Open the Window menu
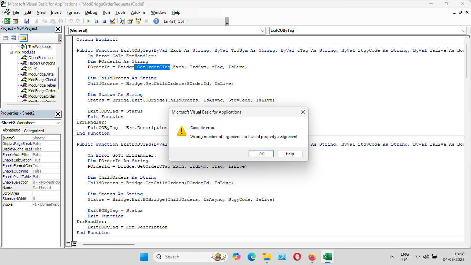Viewport: 471px width, 265px height. (x=159, y=12)
